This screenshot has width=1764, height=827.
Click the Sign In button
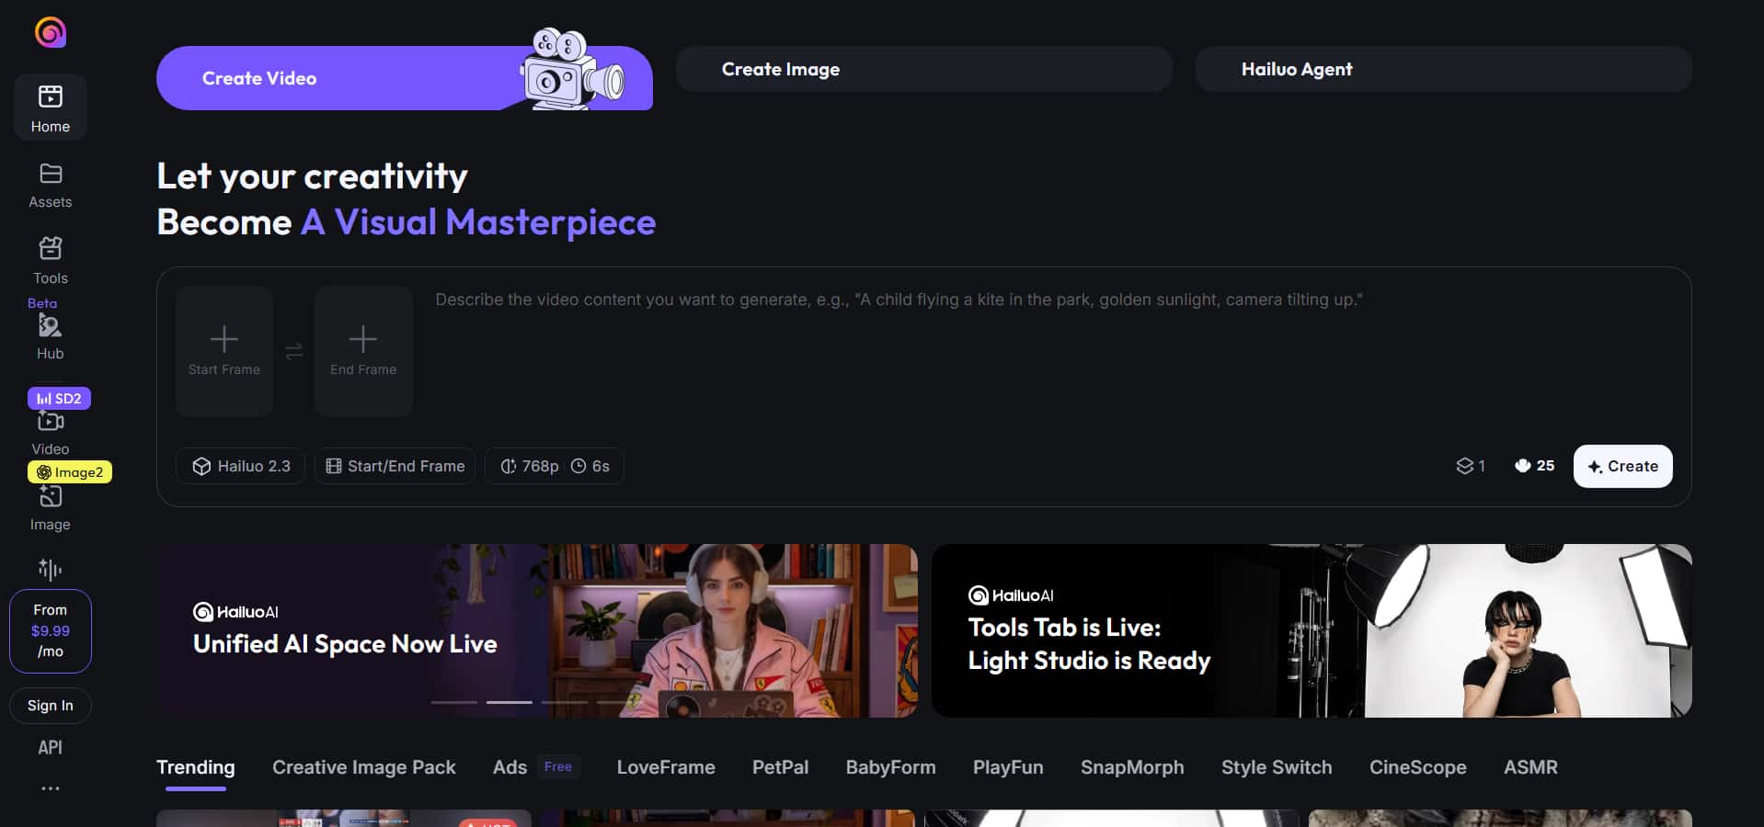coord(51,706)
